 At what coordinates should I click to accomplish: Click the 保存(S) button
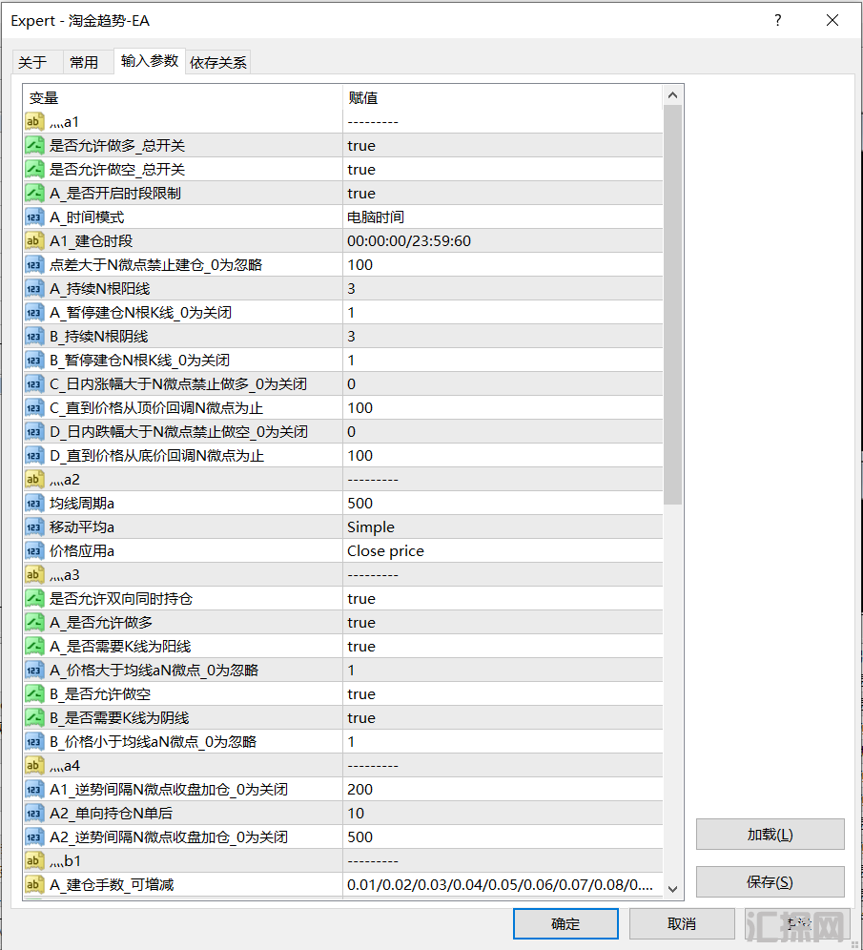pyautogui.click(x=770, y=881)
